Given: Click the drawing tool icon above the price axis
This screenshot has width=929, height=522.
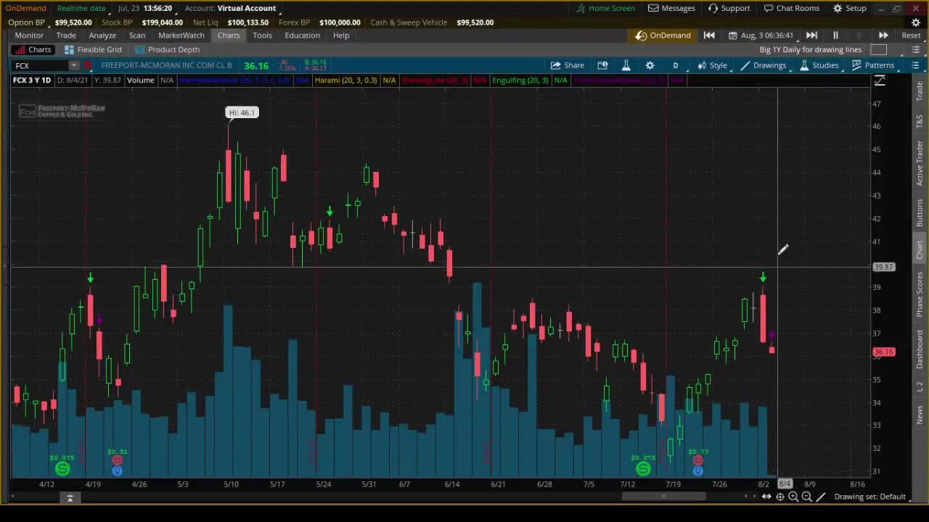Looking at the screenshot, I should (880, 80).
